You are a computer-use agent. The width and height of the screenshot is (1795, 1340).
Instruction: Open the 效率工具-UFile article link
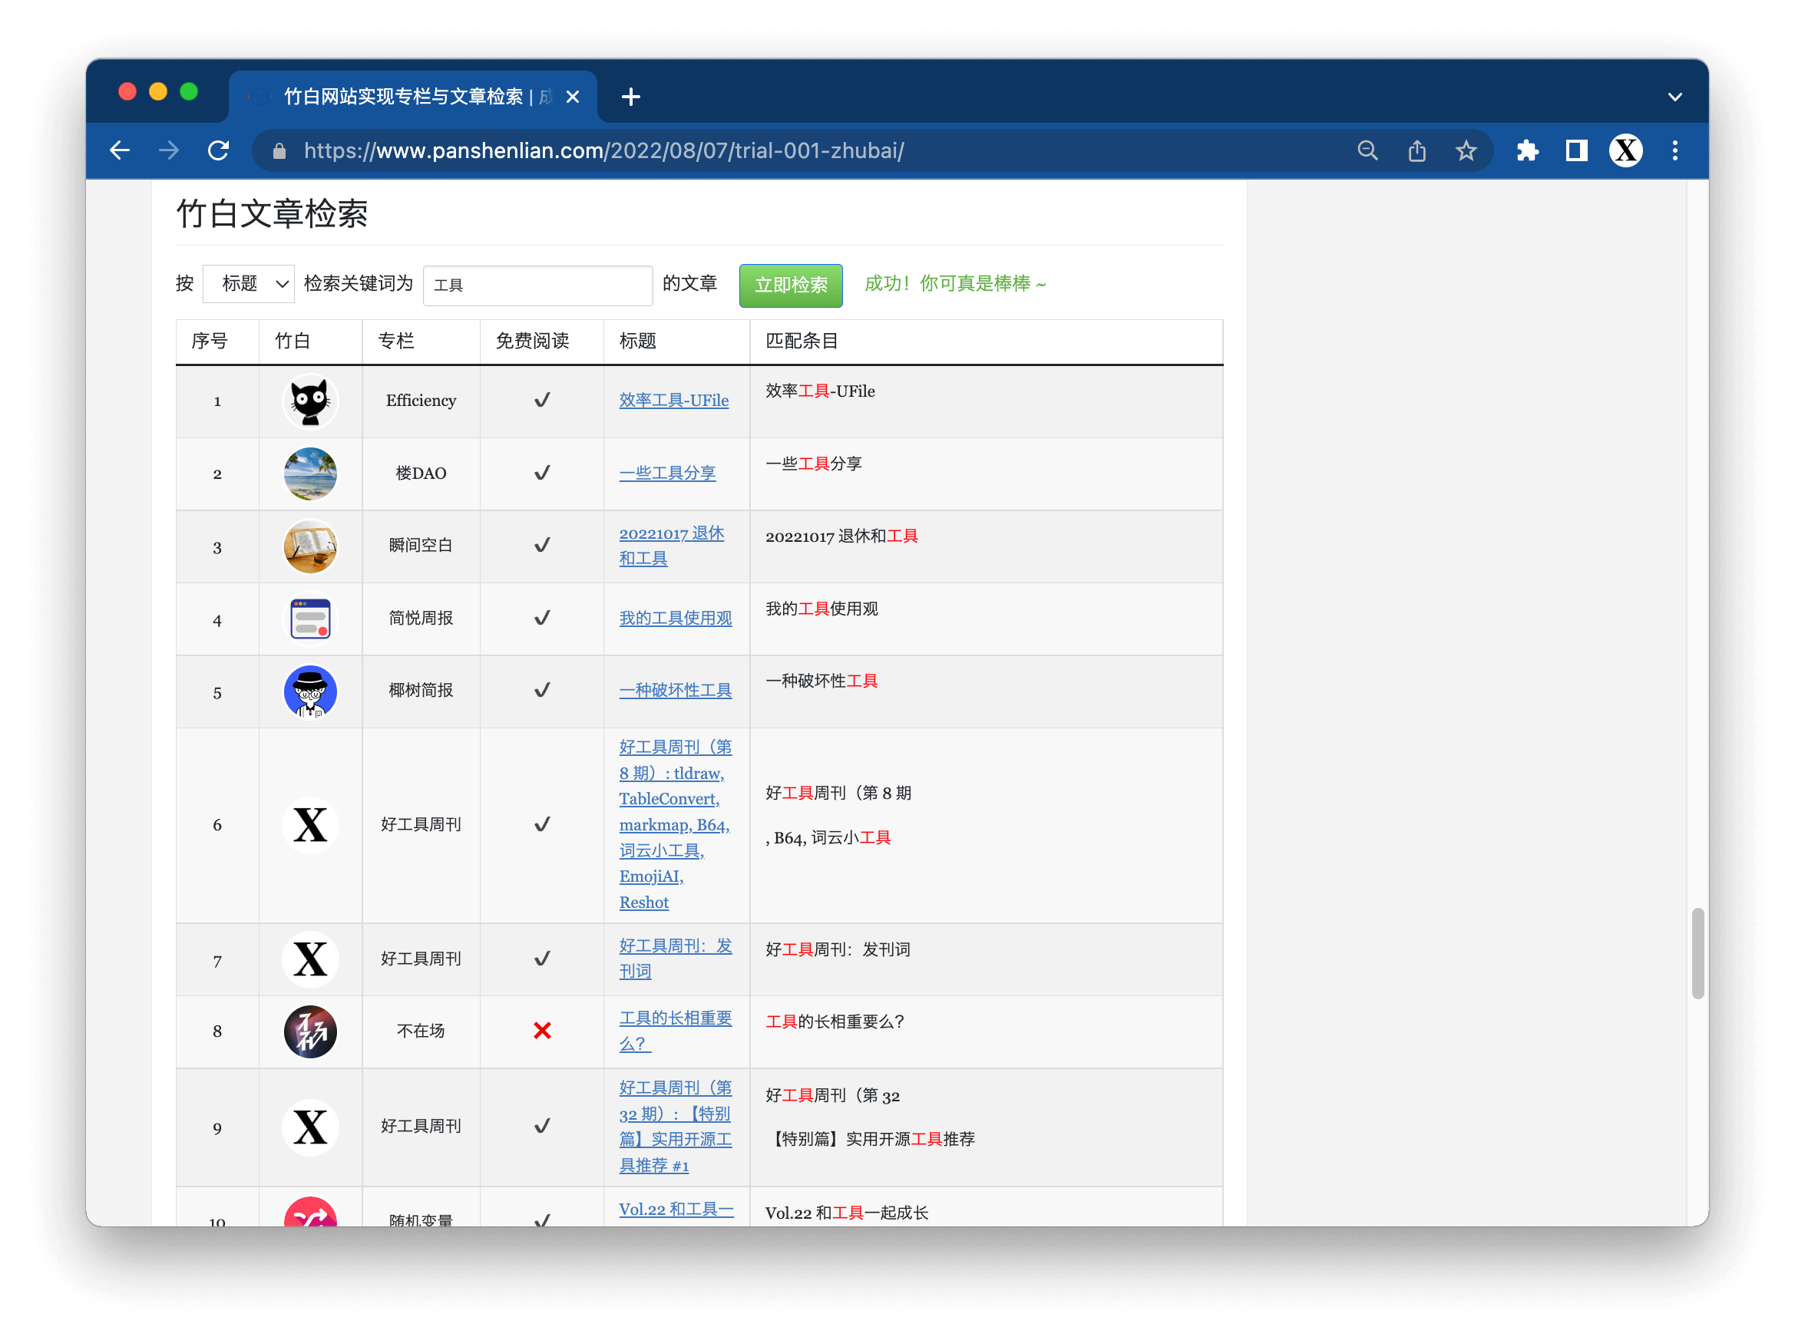673,401
